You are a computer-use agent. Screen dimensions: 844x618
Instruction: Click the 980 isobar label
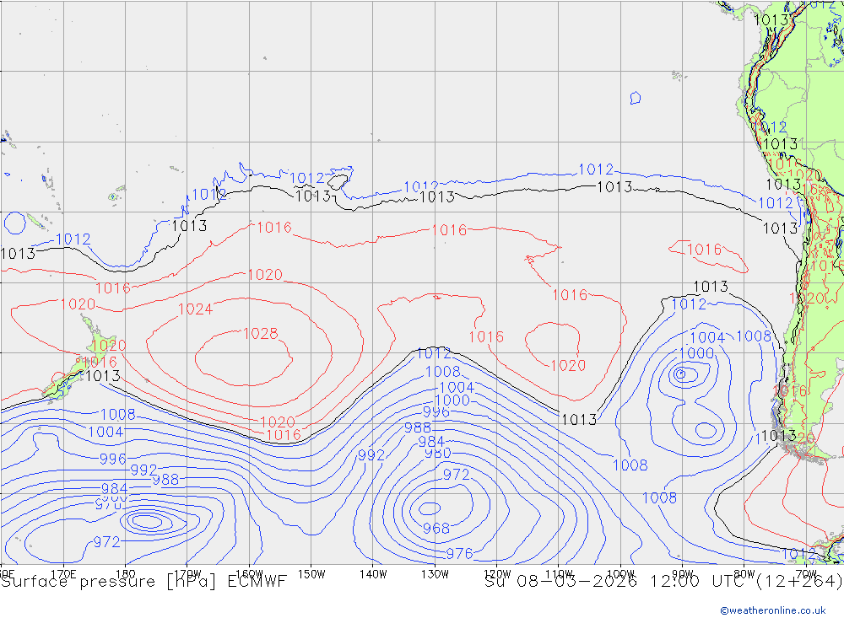437,453
